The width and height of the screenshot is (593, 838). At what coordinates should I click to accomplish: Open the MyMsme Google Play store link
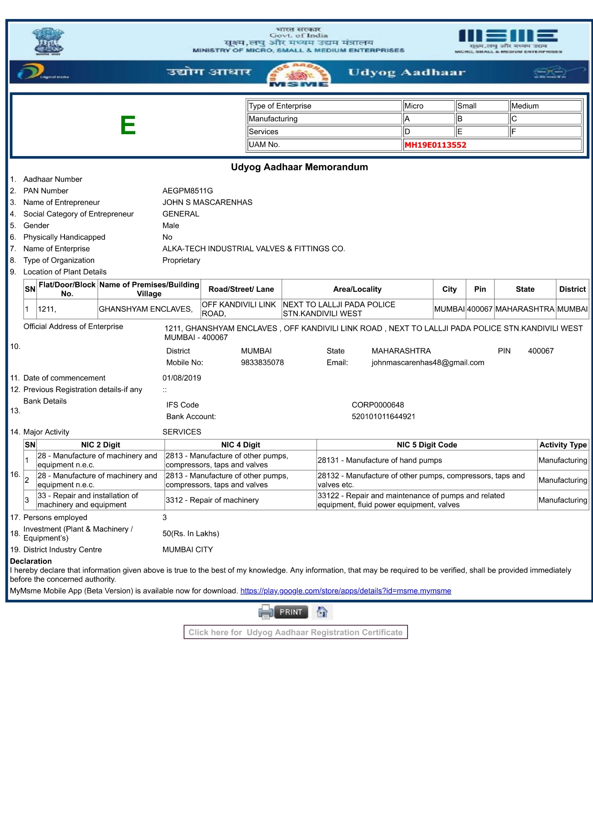coord(345,591)
